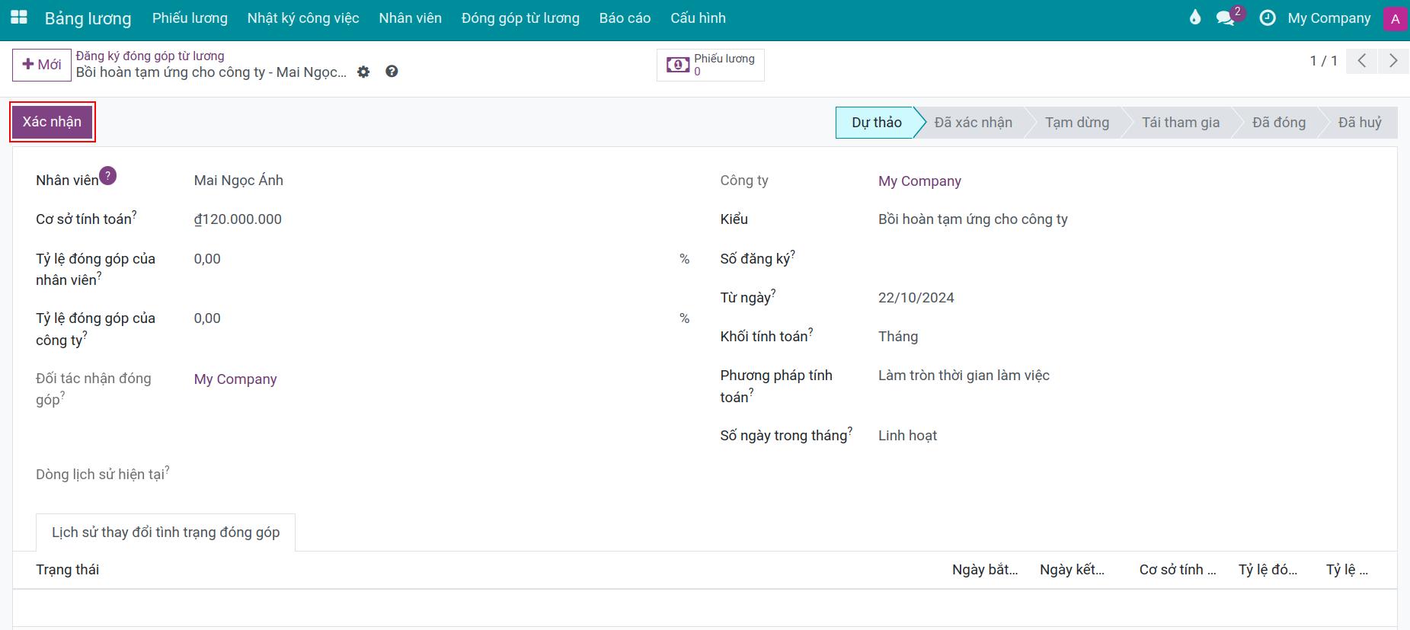Create a new record with Mới
Image resolution: width=1410 pixels, height=630 pixels.
42,65
